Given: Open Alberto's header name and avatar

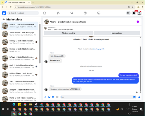Looking at the screenshot, I should click(x=65, y=22).
